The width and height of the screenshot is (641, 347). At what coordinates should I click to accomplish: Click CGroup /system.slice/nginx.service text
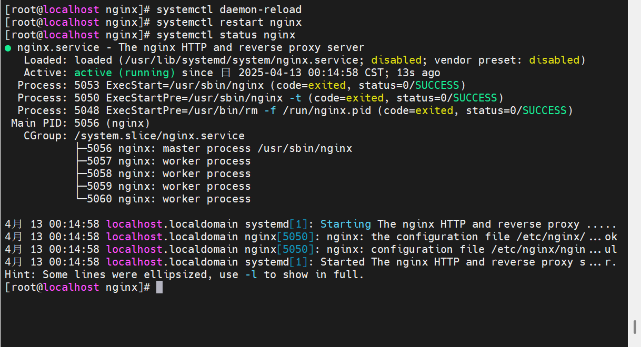click(134, 136)
